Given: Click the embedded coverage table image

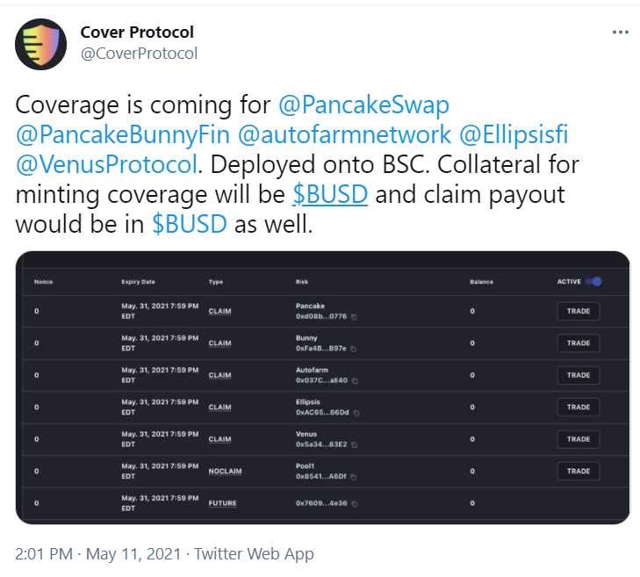Looking at the screenshot, I should [322, 387].
